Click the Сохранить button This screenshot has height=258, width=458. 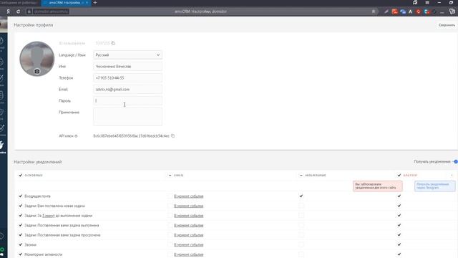(447, 25)
